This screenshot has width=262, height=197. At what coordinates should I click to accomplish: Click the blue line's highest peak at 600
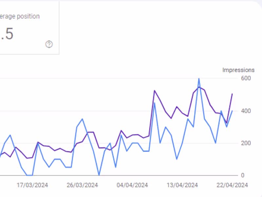199,78
